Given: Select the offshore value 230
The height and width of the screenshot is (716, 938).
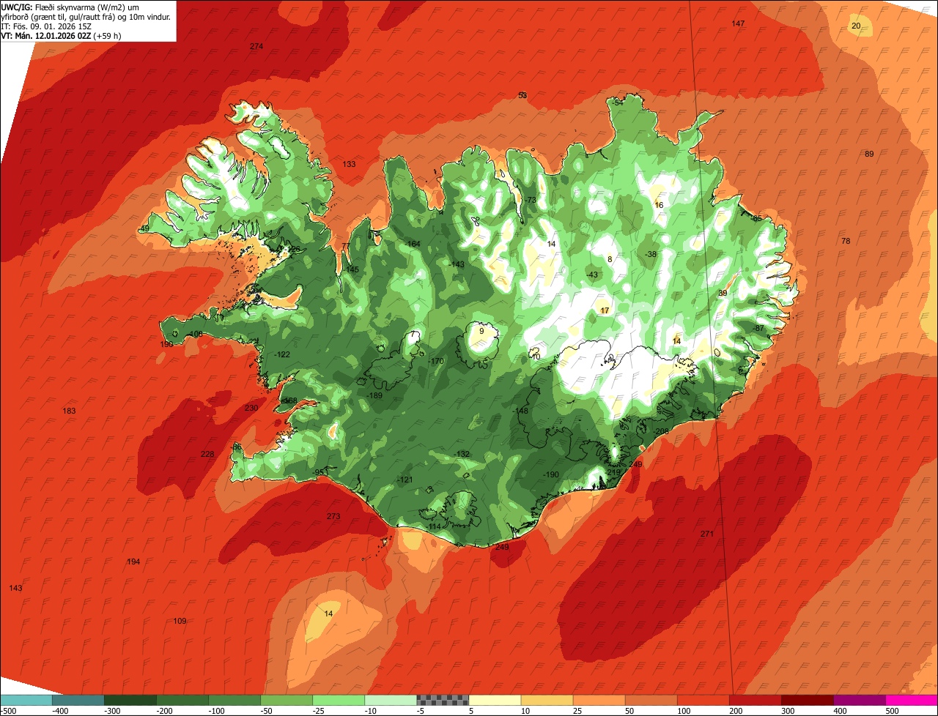Looking at the screenshot, I should click(x=251, y=408).
